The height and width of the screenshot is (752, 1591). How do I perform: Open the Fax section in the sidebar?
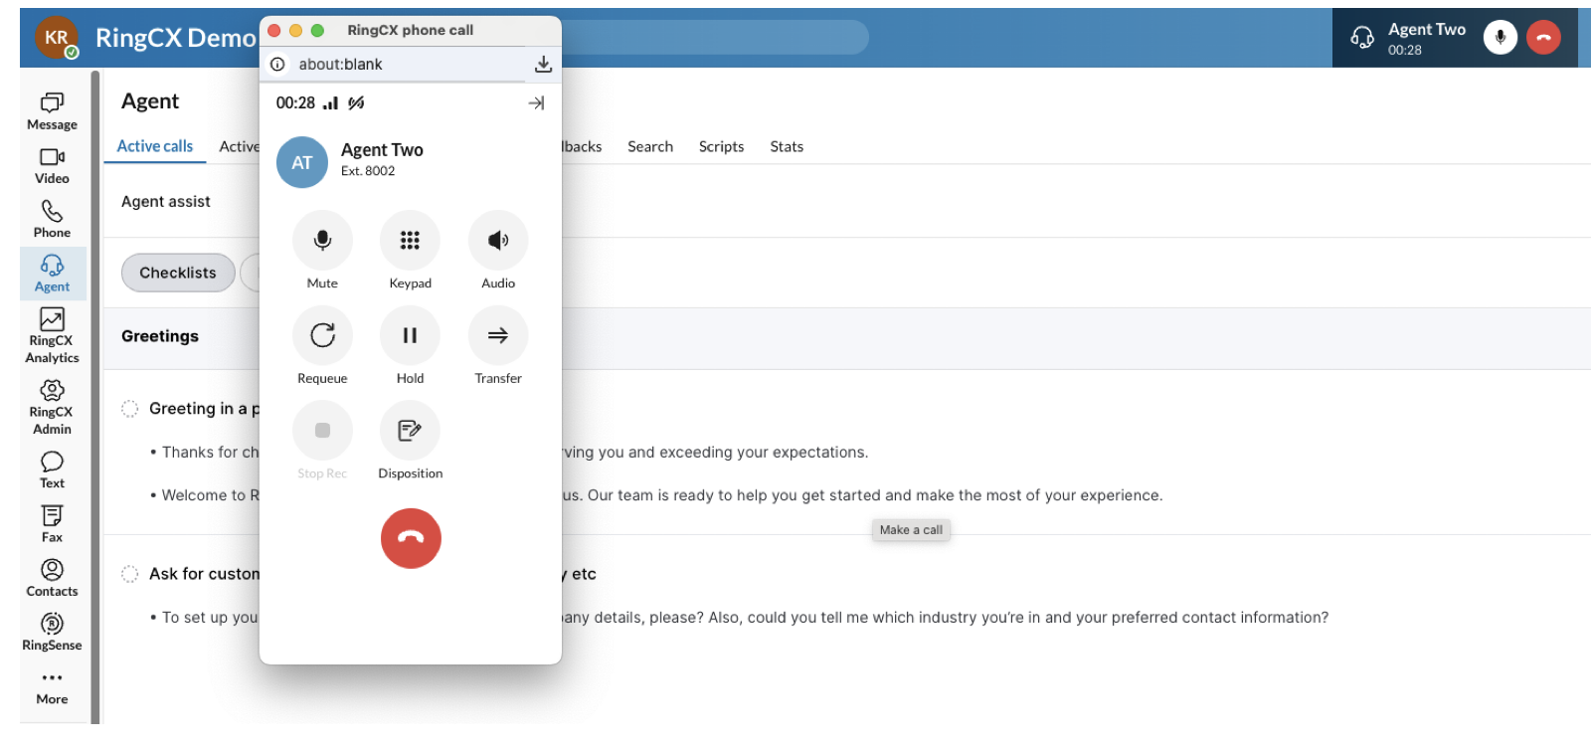pos(52,524)
